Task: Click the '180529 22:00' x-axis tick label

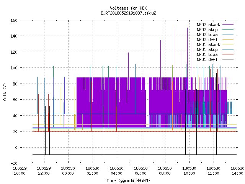Action: pos(44,171)
